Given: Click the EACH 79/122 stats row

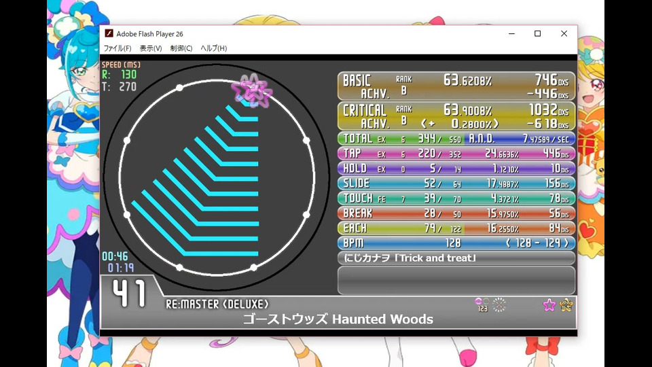Looking at the screenshot, I should tap(456, 228).
